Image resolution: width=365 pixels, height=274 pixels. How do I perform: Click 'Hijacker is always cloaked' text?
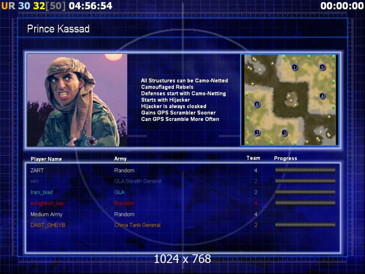[174, 106]
